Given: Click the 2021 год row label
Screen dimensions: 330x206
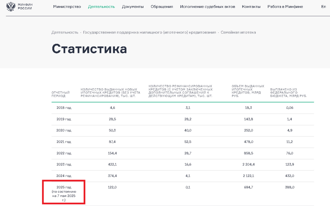Looking at the screenshot, I should 64,142.
